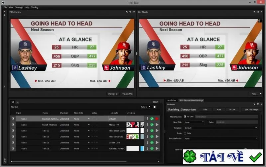Switch to RSS Service: Feed Settings tab
266x167 pixels.
pos(192,101)
